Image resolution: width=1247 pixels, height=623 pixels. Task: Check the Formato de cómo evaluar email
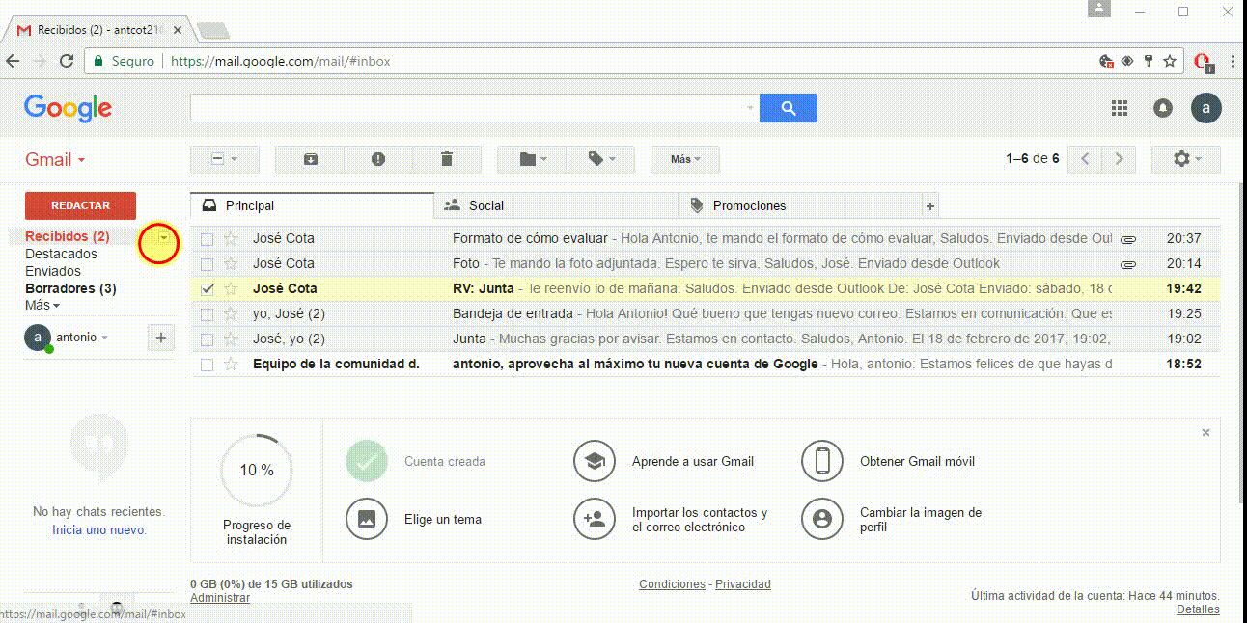pos(207,238)
